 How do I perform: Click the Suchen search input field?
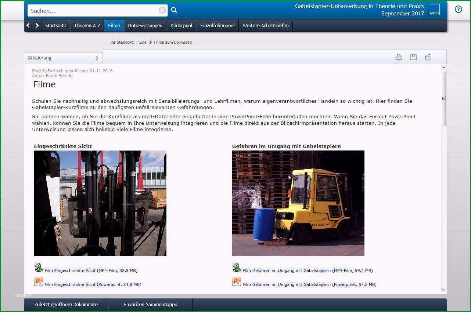click(94, 11)
